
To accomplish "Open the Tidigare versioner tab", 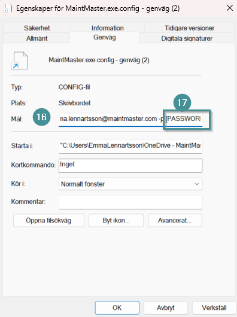I will 189,28.
